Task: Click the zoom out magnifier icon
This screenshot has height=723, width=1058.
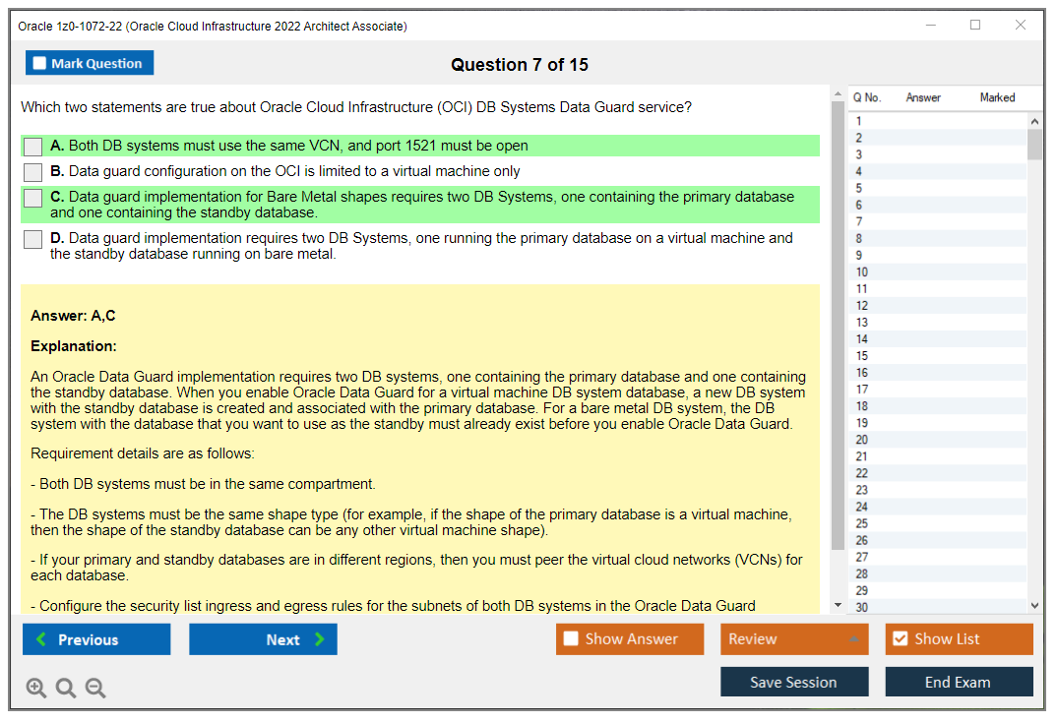Action: [x=95, y=689]
